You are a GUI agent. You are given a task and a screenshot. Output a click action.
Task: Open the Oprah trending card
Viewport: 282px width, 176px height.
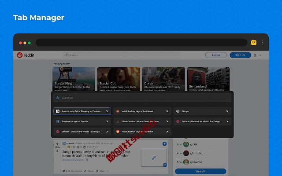(x=163, y=79)
